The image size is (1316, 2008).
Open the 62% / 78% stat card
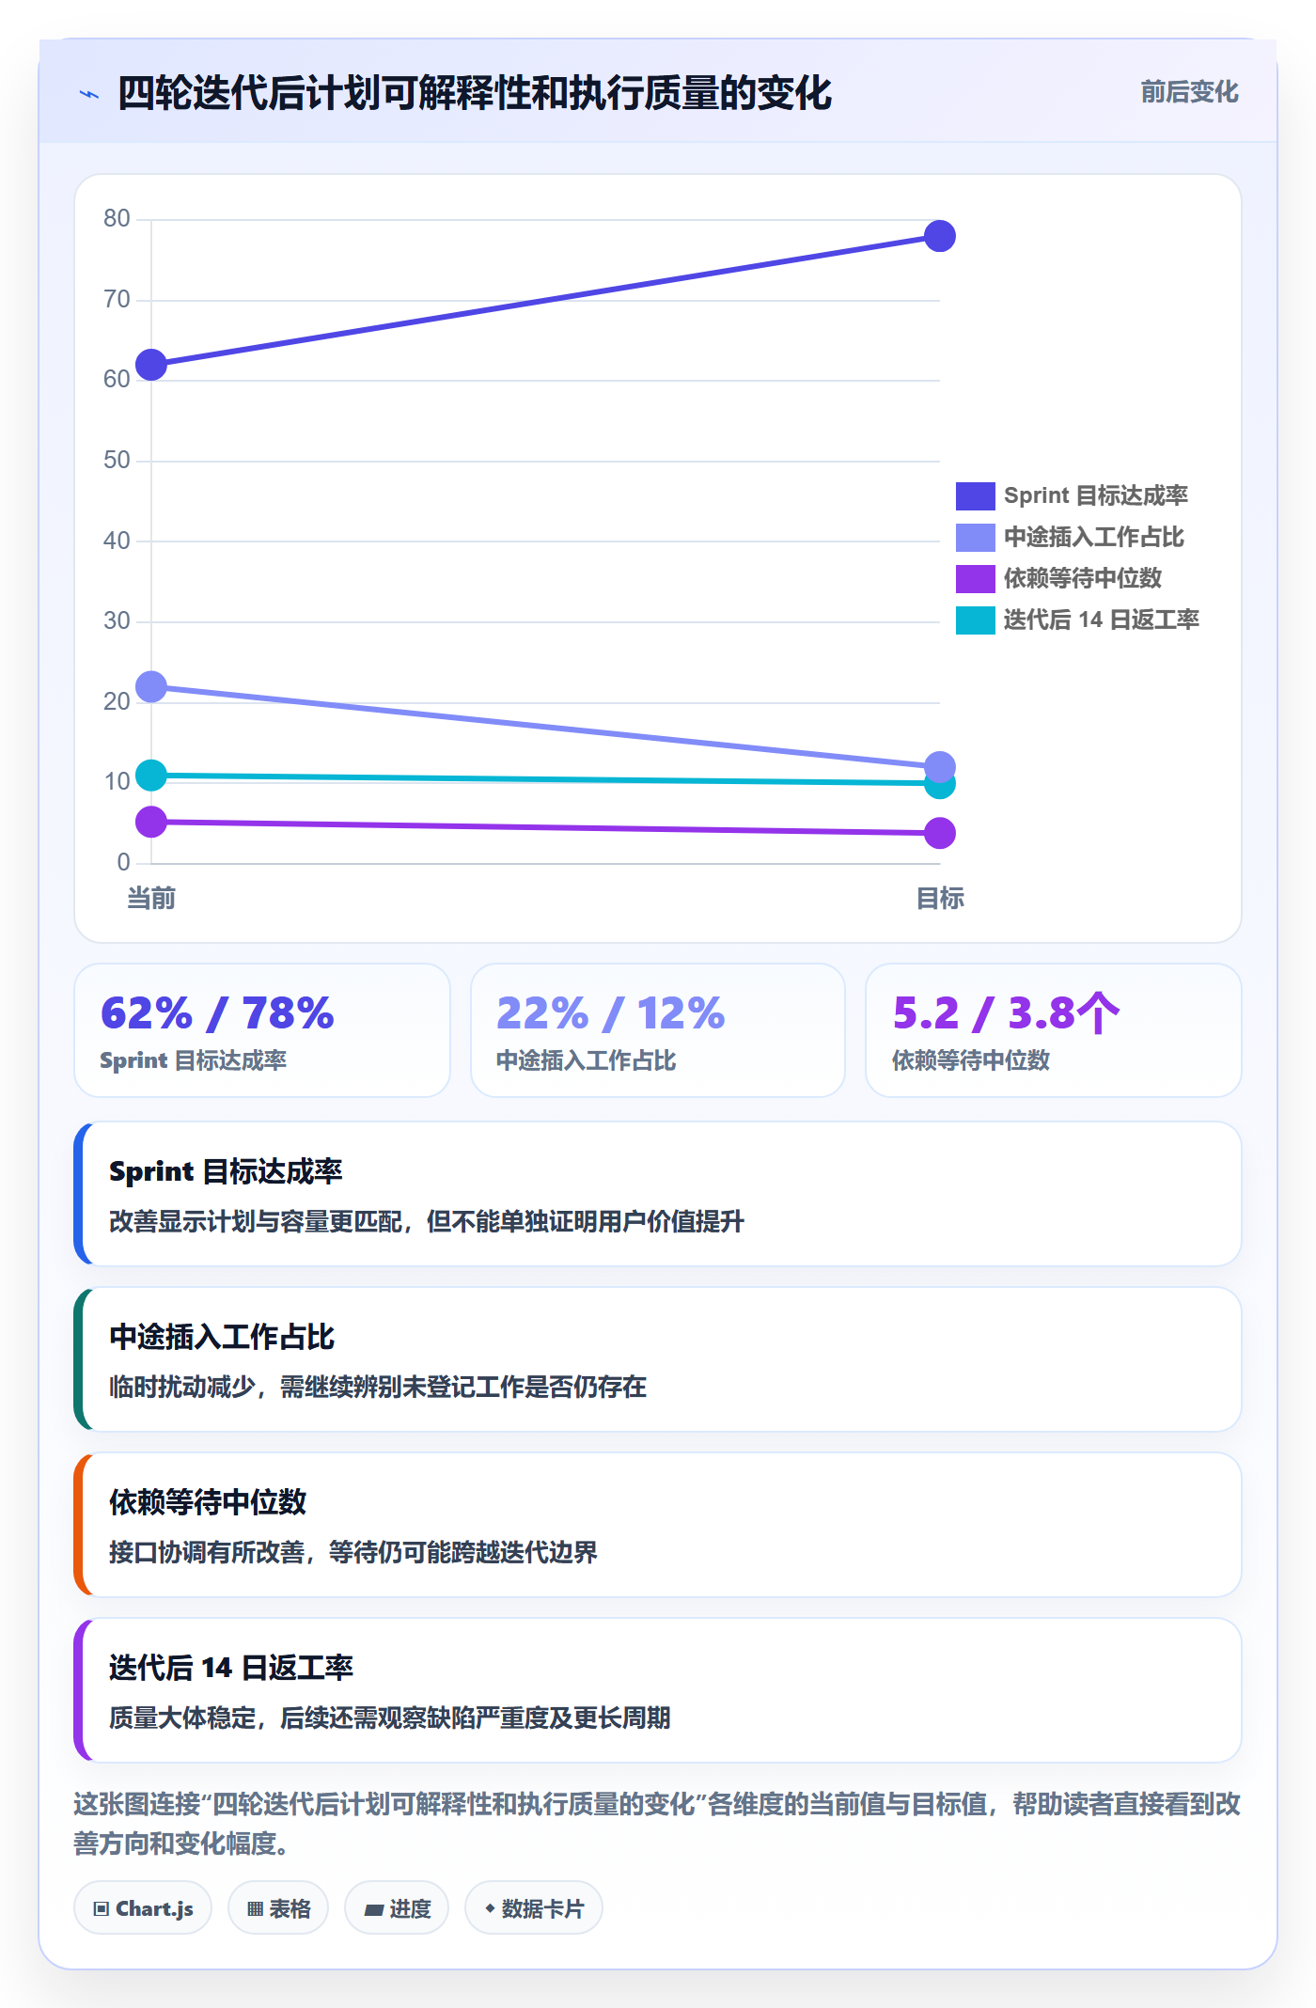pyautogui.click(x=262, y=1030)
